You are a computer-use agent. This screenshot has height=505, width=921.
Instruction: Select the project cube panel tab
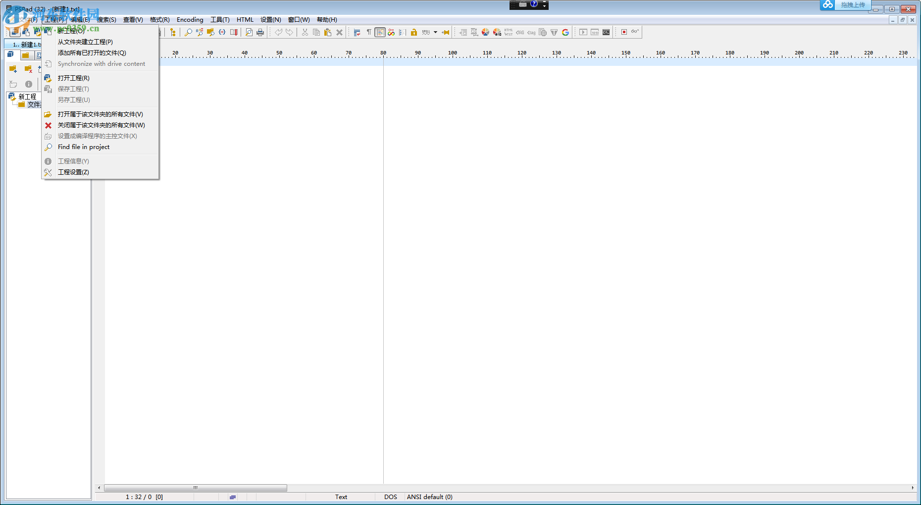pos(11,54)
